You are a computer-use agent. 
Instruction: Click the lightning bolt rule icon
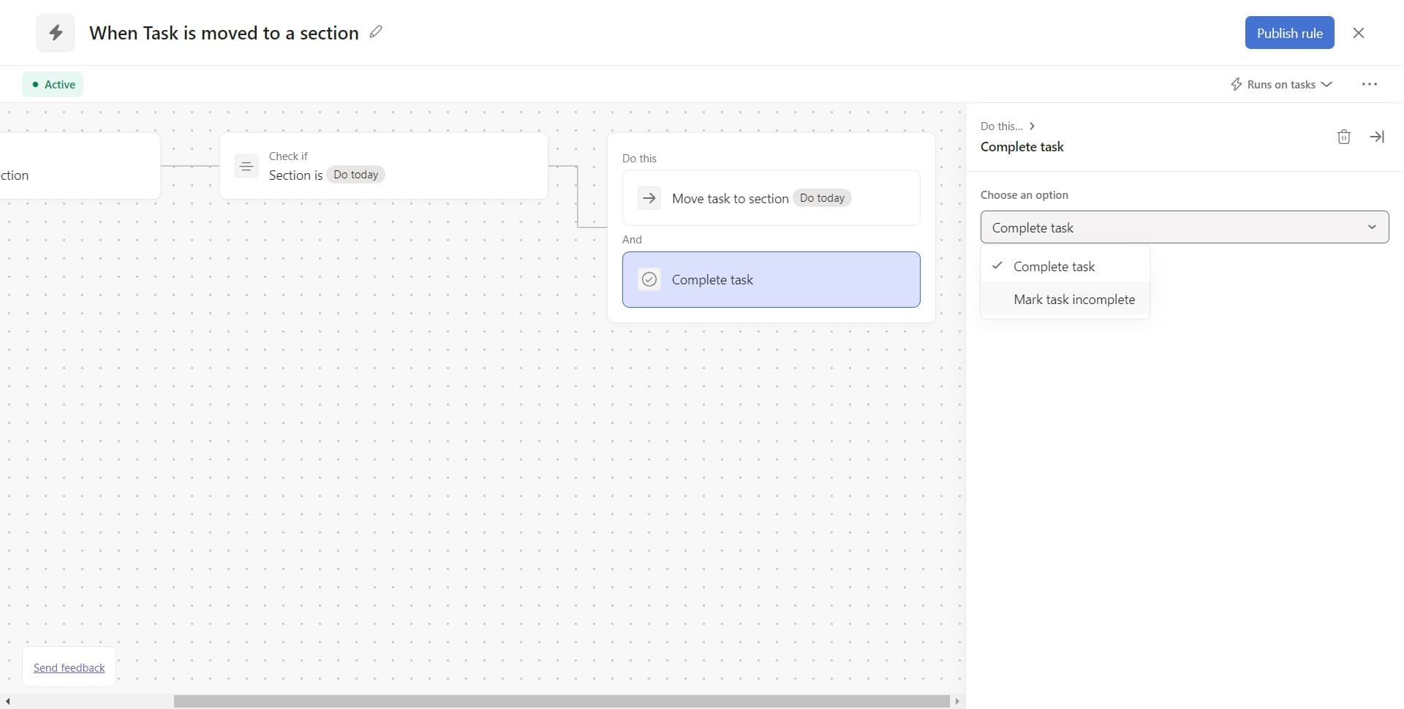coord(56,33)
